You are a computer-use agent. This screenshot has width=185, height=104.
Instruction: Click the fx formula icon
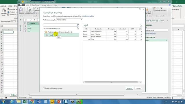coord(34,20)
